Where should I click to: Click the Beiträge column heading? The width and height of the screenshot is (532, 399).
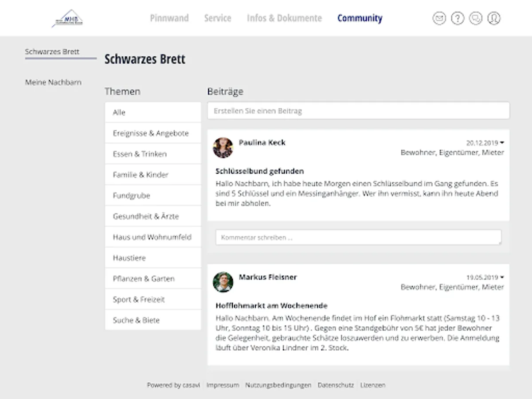click(225, 91)
